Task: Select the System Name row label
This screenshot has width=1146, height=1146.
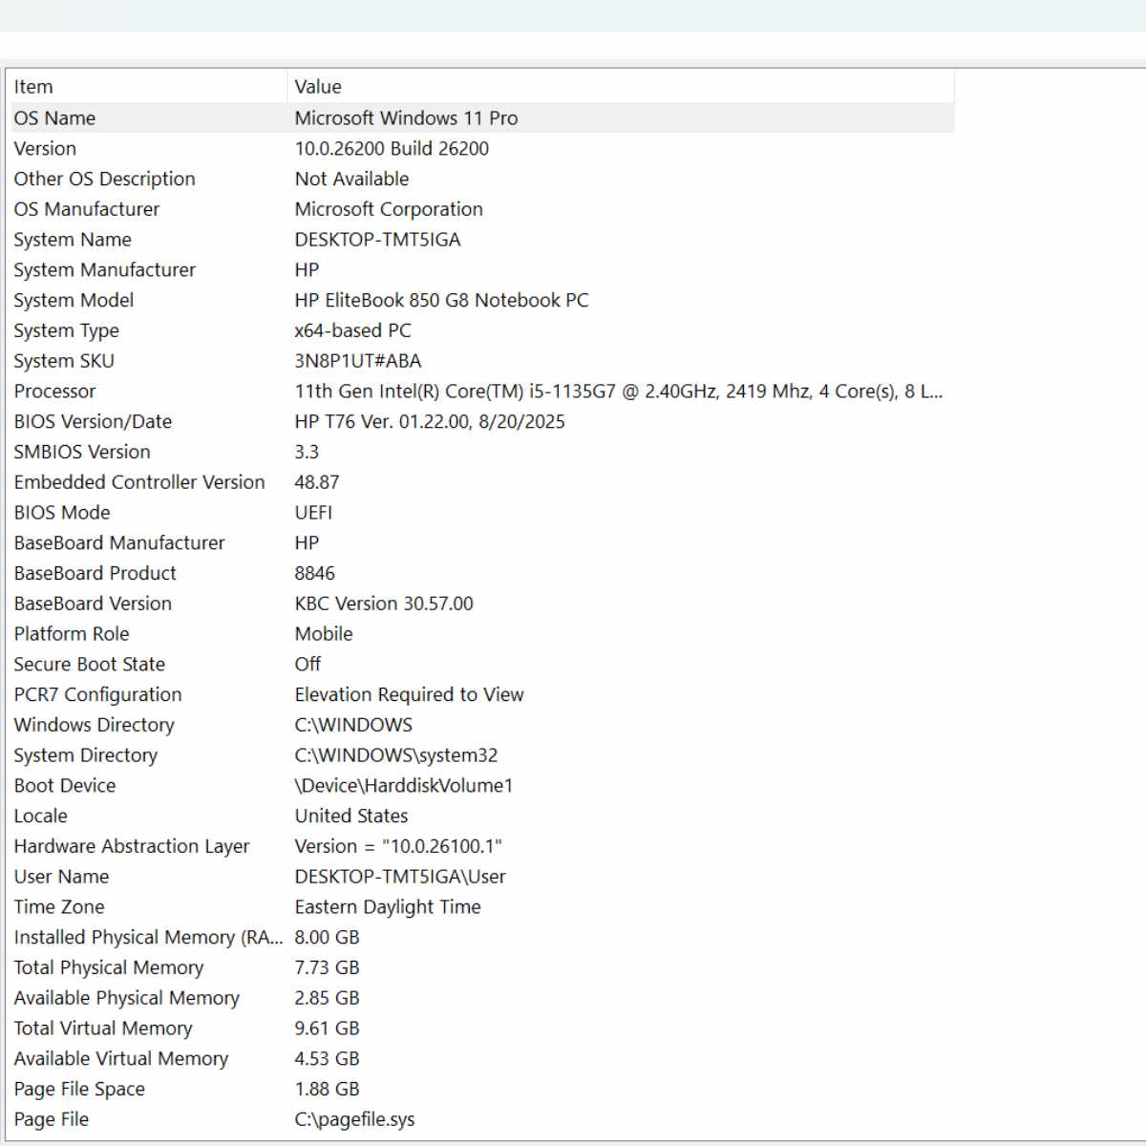Action: tap(73, 240)
